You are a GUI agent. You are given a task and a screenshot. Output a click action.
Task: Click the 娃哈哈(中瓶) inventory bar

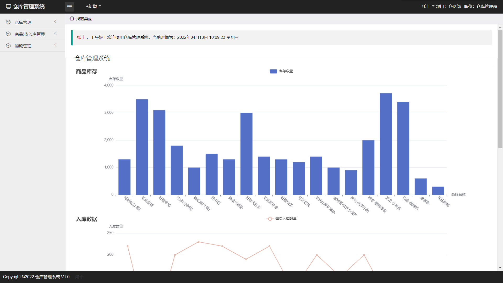pos(177,170)
